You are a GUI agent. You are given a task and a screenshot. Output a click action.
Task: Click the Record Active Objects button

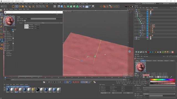(x=74, y=82)
